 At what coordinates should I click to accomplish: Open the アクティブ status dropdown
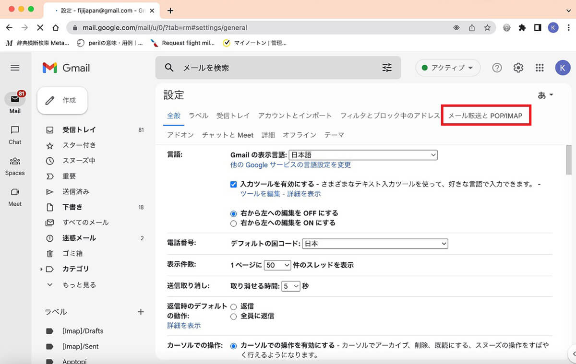click(x=448, y=68)
